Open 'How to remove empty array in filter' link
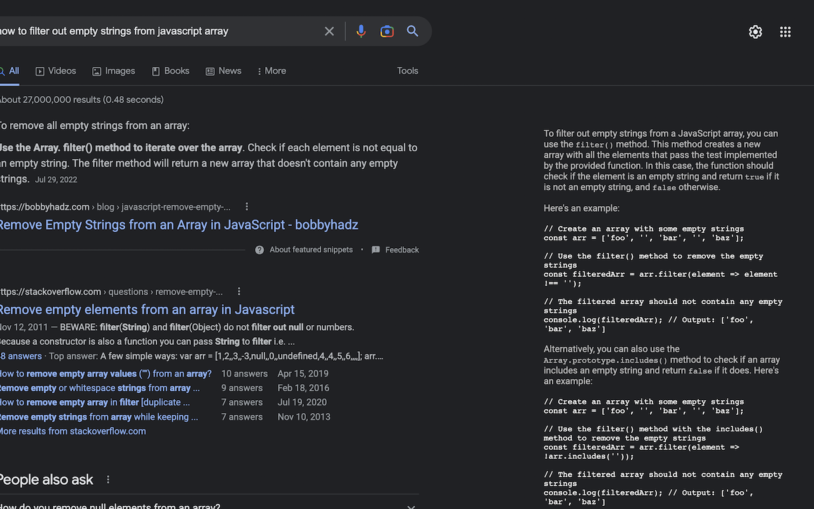This screenshot has height=509, width=814. click(x=95, y=402)
